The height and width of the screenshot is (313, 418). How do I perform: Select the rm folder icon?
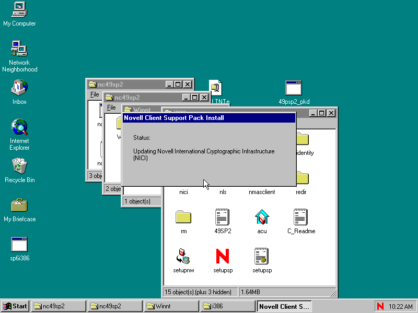tap(183, 217)
